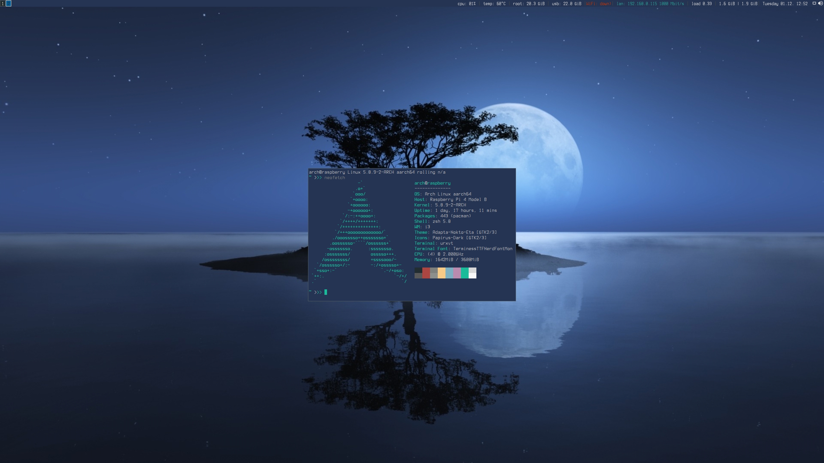Screen dimensions: 824x463
Task: Click the lan: 192.168.0.115 status block
Action: point(650,4)
